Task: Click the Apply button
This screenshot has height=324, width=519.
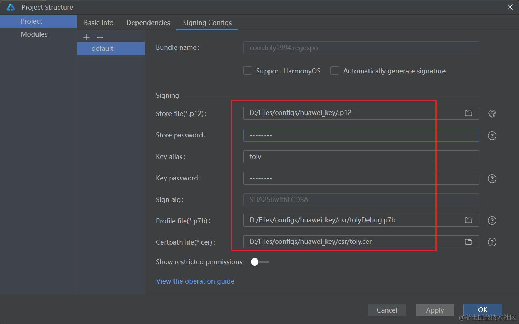Action: pyautogui.click(x=435, y=310)
